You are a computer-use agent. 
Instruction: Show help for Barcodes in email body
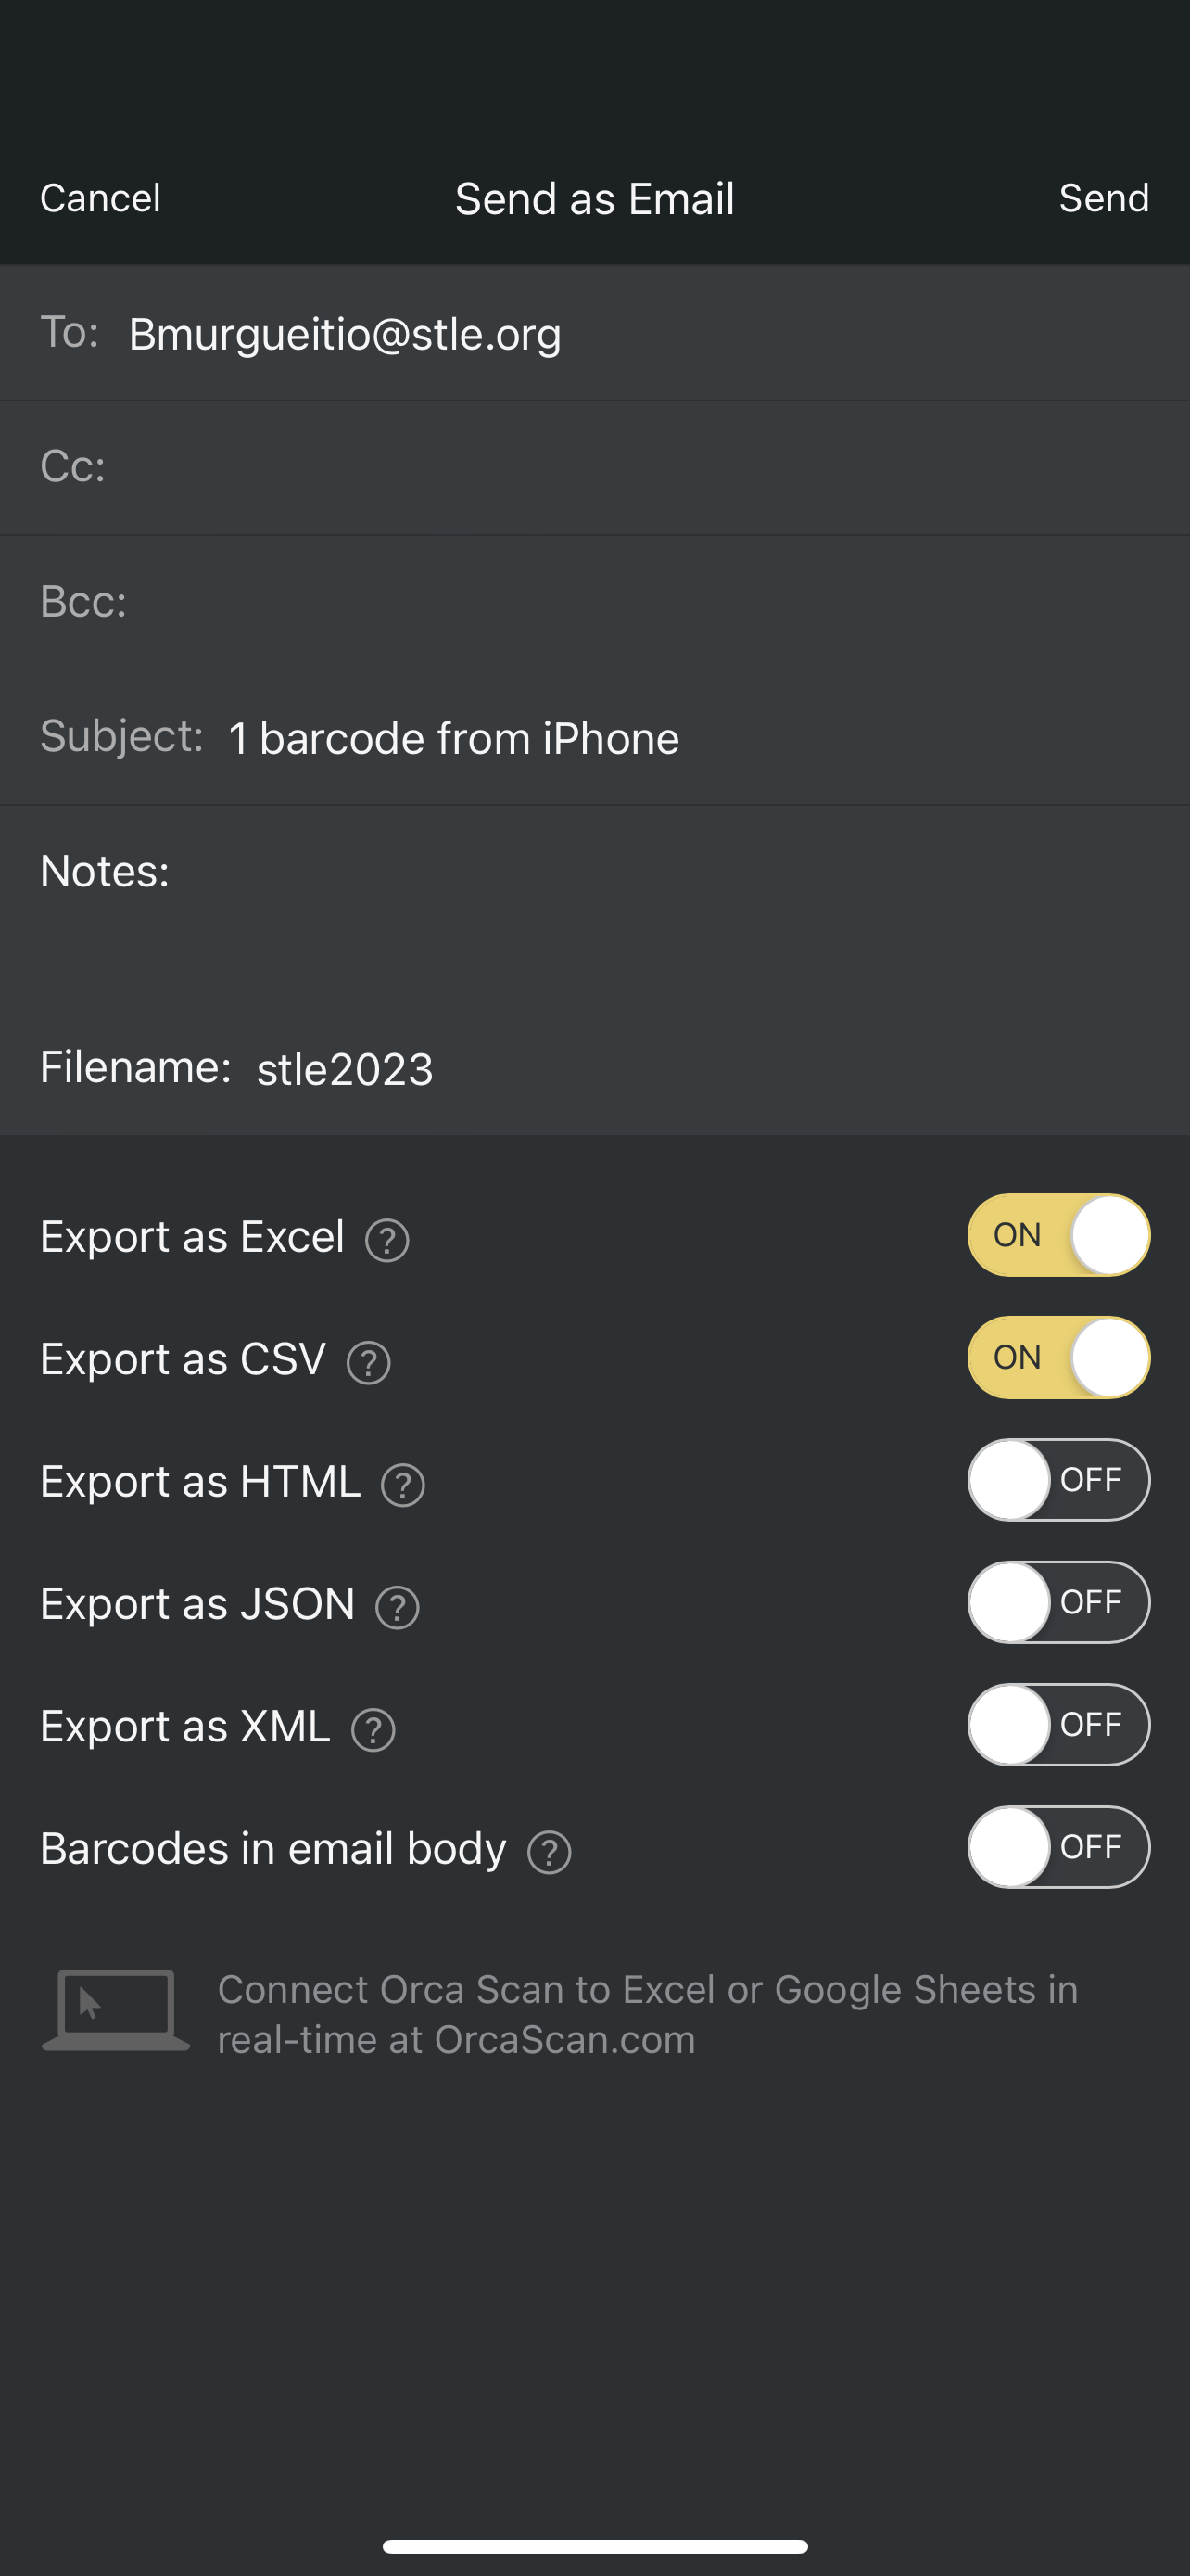[550, 1851]
